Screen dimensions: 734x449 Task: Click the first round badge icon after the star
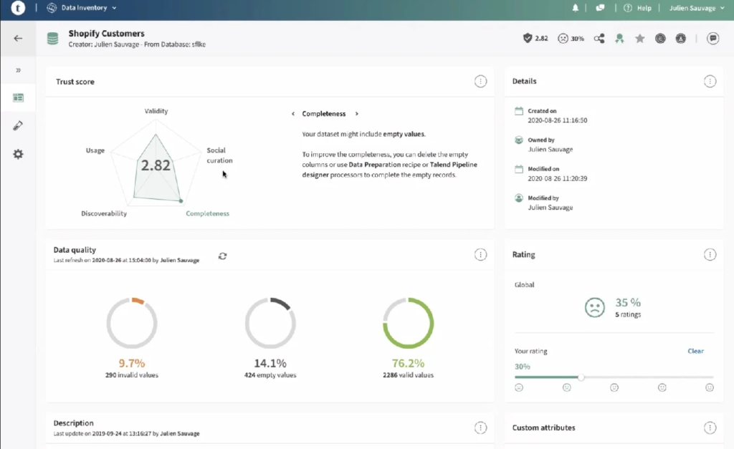coord(660,39)
